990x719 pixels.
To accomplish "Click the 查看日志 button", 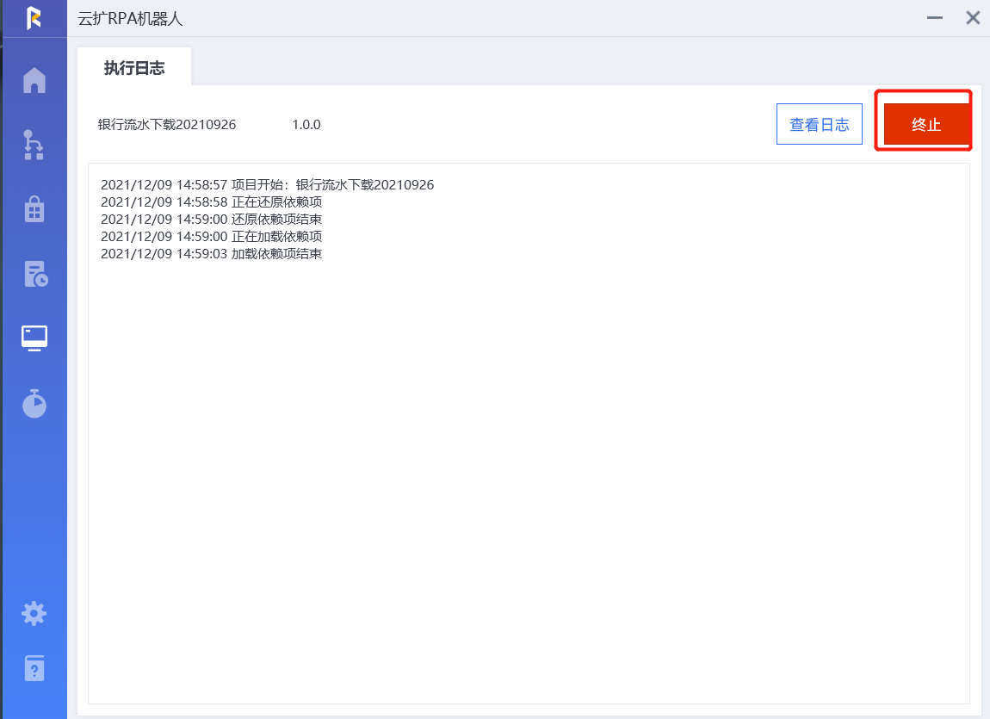I will (x=819, y=125).
